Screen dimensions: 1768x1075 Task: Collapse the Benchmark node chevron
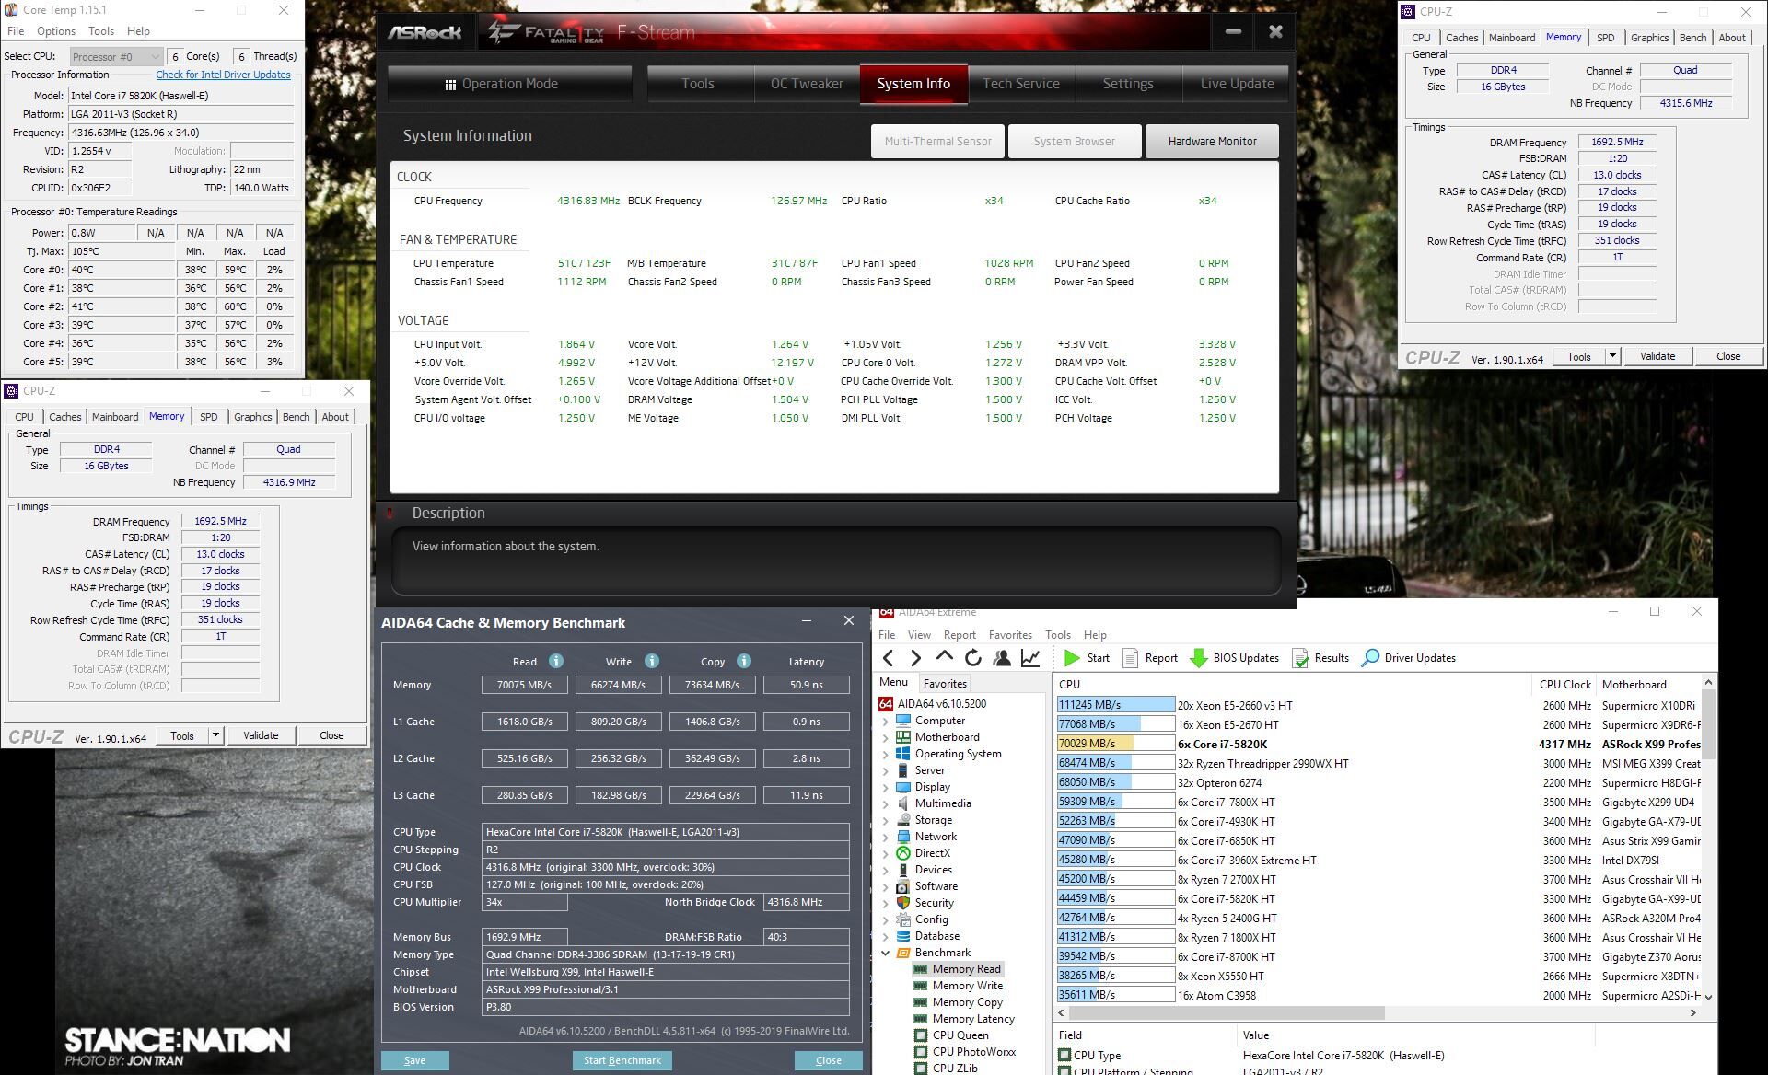click(886, 953)
